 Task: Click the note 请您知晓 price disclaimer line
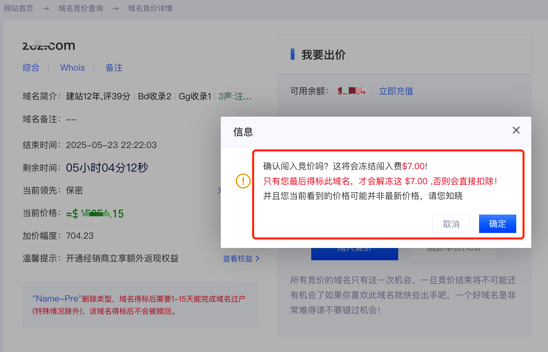tap(363, 196)
